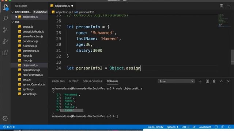Change file encoding via 'UTF-8'
The width and height of the screenshot is (234, 131).
[185, 127]
